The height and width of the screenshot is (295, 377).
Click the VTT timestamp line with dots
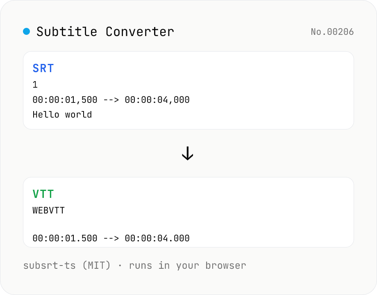click(x=111, y=238)
